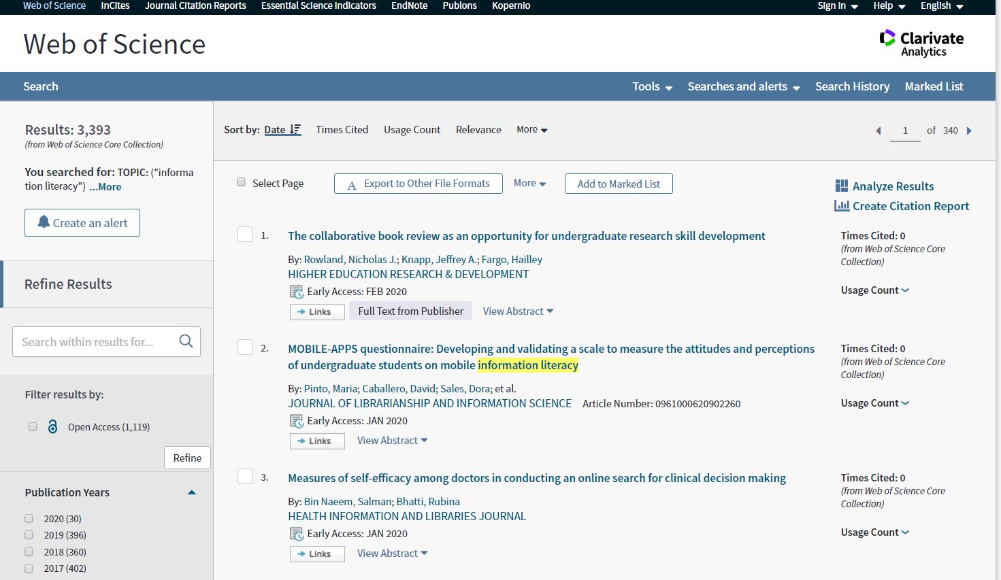This screenshot has height=580, width=1001.
Task: Sort results by Relevance
Action: click(x=478, y=129)
